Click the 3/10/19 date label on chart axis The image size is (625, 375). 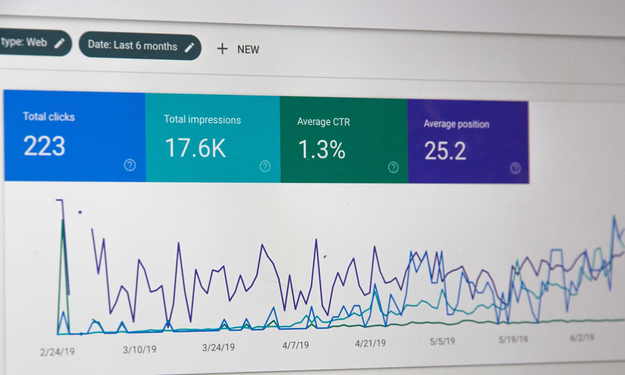139,349
